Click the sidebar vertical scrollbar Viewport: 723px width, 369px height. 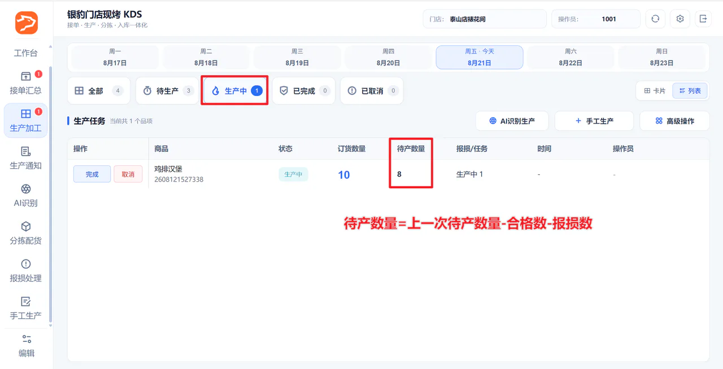pos(50,194)
